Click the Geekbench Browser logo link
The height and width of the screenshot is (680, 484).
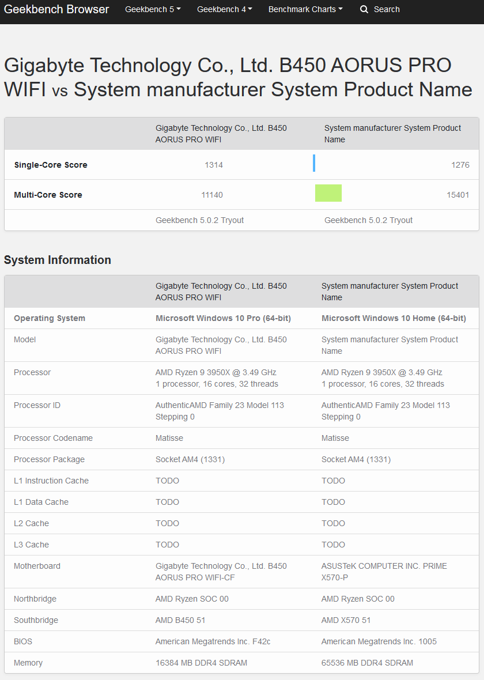coord(56,9)
